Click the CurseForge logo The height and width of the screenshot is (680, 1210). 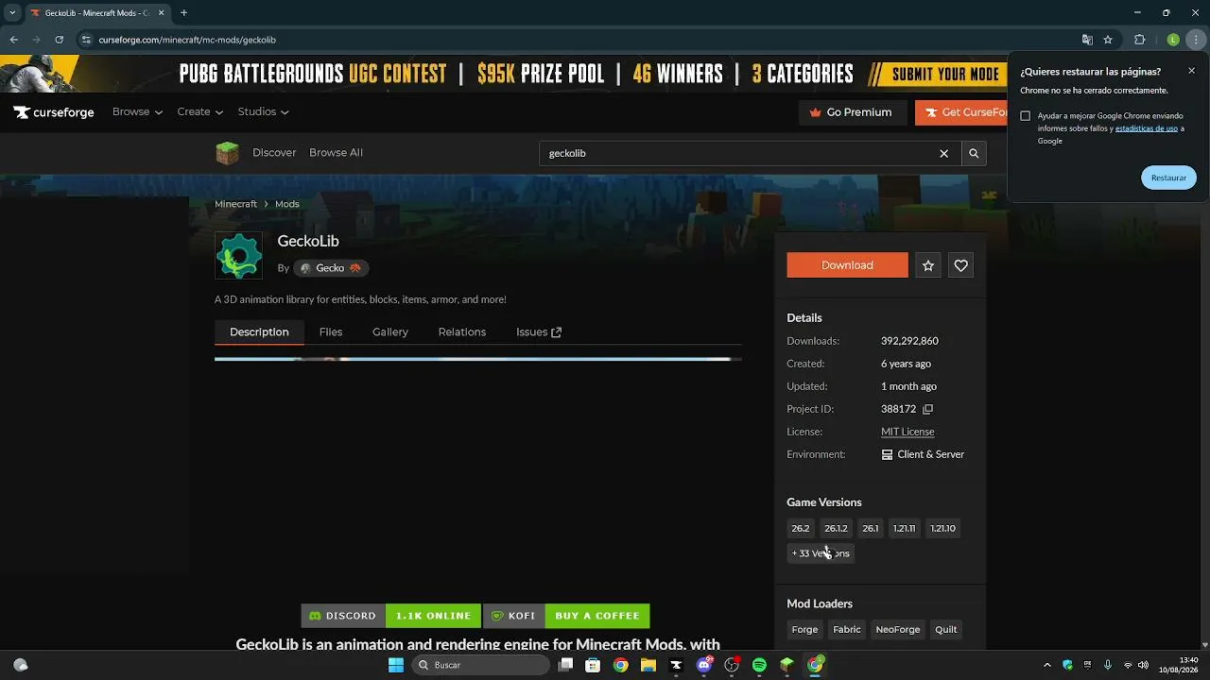[x=54, y=112]
